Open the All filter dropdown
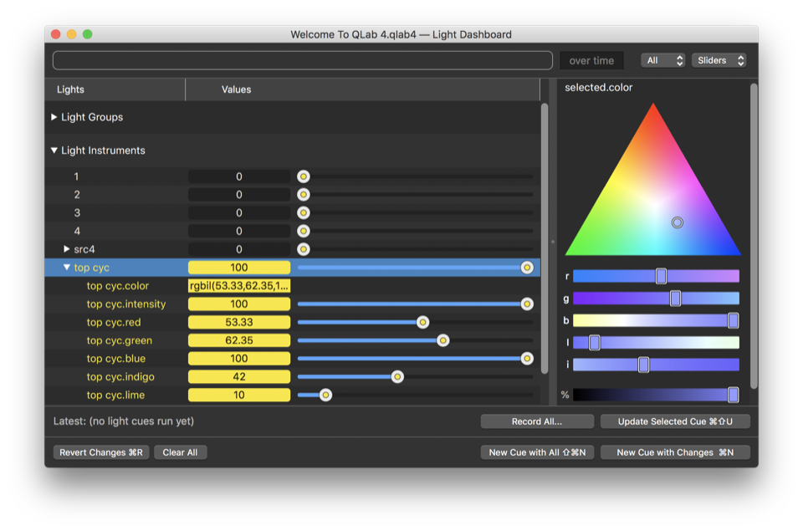Viewport: 803px width, 531px height. (x=663, y=60)
